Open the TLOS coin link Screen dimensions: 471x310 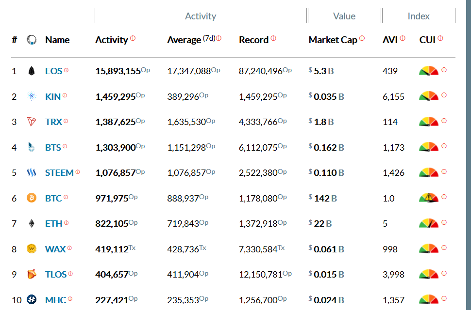(x=56, y=274)
